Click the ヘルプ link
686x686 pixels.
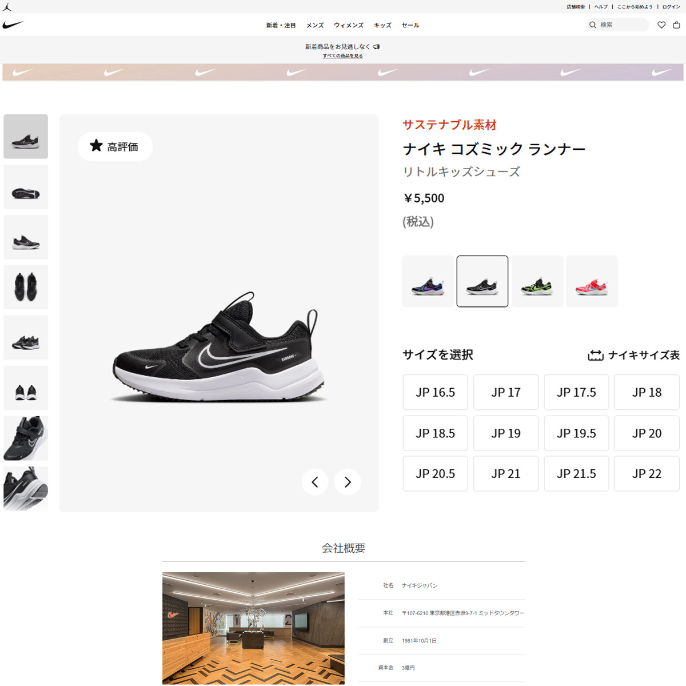[601, 7]
